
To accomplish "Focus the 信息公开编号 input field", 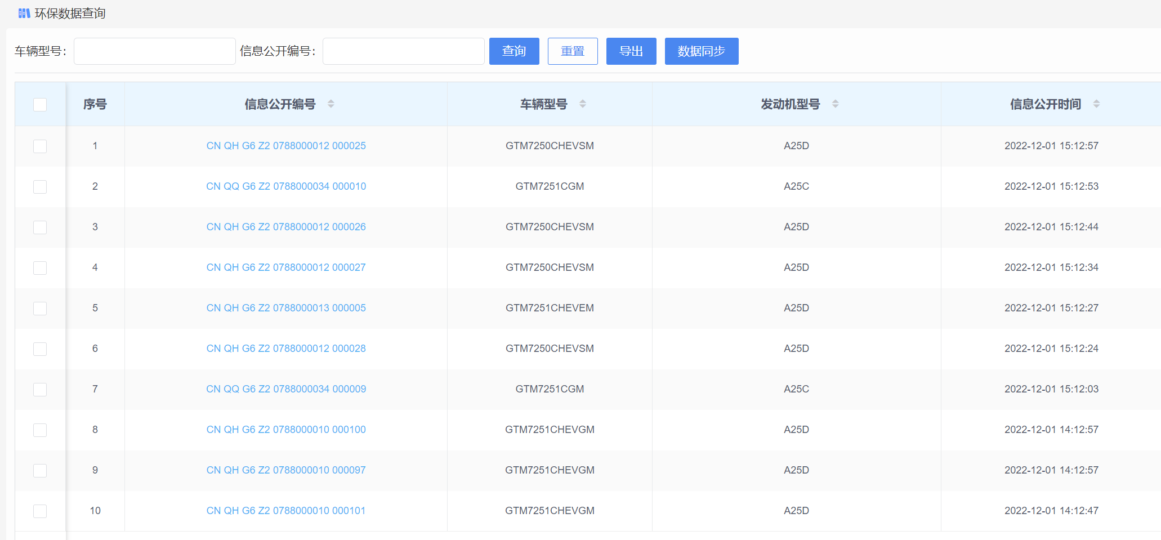I will [x=404, y=51].
